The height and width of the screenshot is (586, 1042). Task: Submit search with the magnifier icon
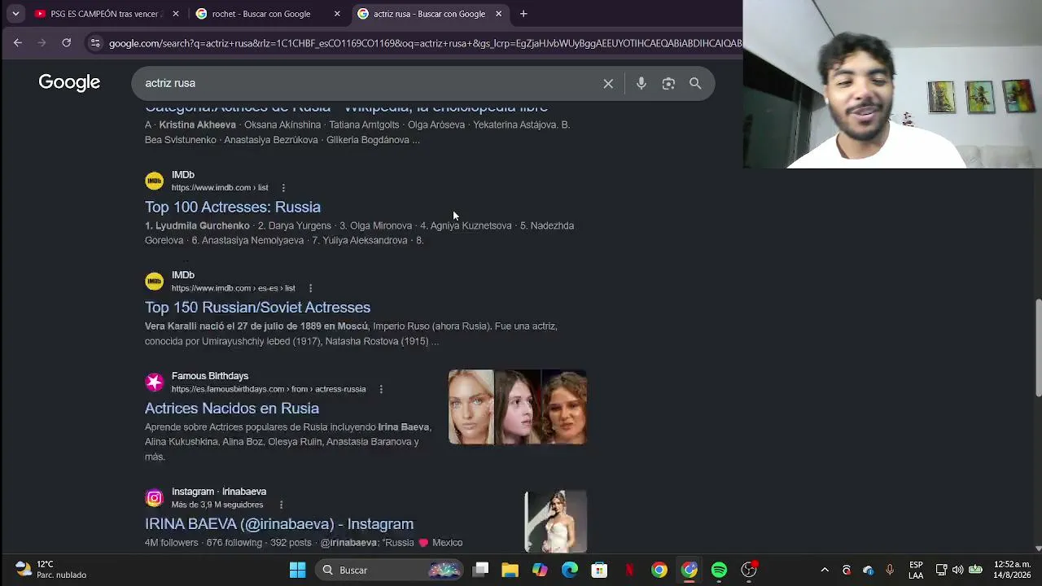(x=695, y=83)
